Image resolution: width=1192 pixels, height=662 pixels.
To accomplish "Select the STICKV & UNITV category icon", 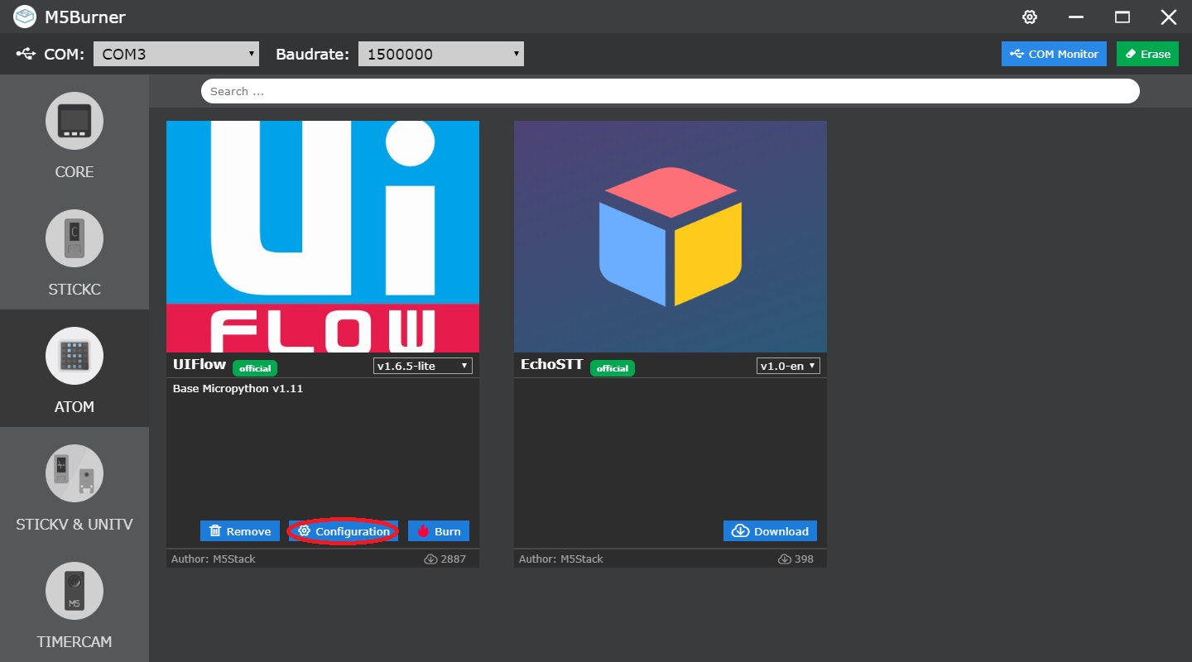I will pyautogui.click(x=74, y=473).
